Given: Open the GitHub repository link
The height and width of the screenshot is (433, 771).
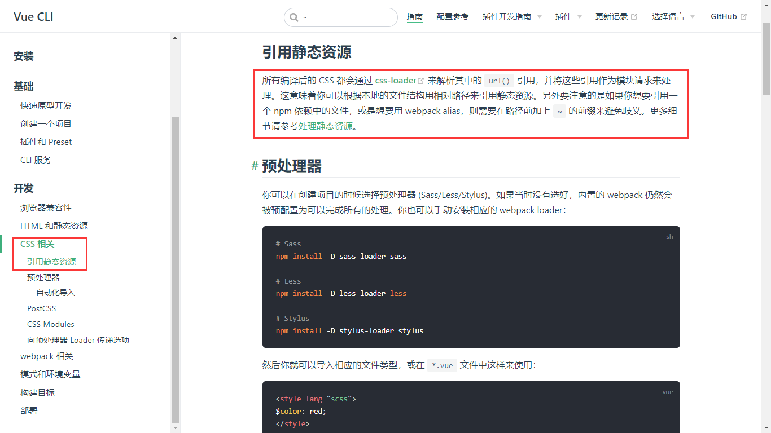Looking at the screenshot, I should 724,16.
